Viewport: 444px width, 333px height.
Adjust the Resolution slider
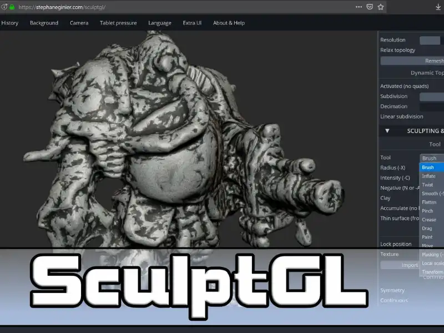click(430, 40)
